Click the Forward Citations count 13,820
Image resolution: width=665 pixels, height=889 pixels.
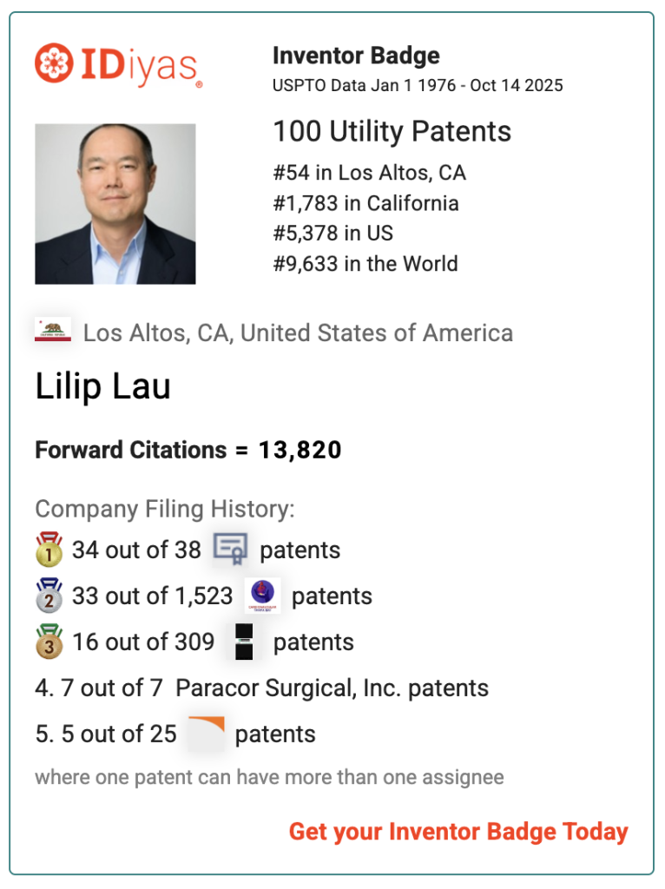(300, 450)
